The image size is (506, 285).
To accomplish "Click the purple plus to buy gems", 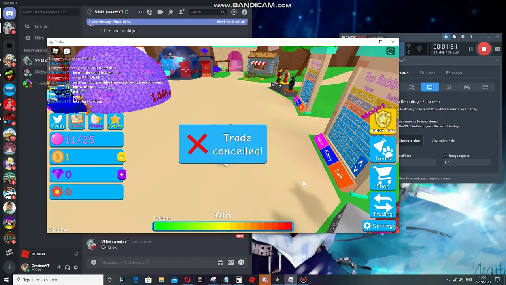I will pyautogui.click(x=121, y=175).
